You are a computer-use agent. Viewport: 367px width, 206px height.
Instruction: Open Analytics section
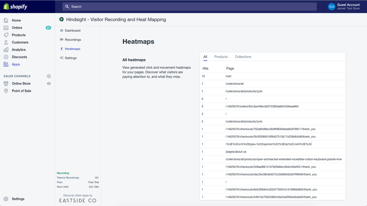(19, 49)
